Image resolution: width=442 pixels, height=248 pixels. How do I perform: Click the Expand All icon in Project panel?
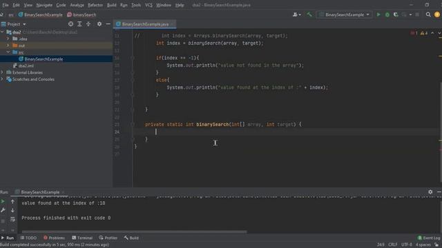[x=79, y=24]
